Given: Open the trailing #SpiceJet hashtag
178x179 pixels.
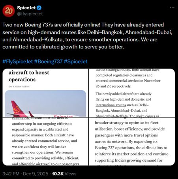Looking at the screenshot, I should pyautogui.click(x=75, y=62).
